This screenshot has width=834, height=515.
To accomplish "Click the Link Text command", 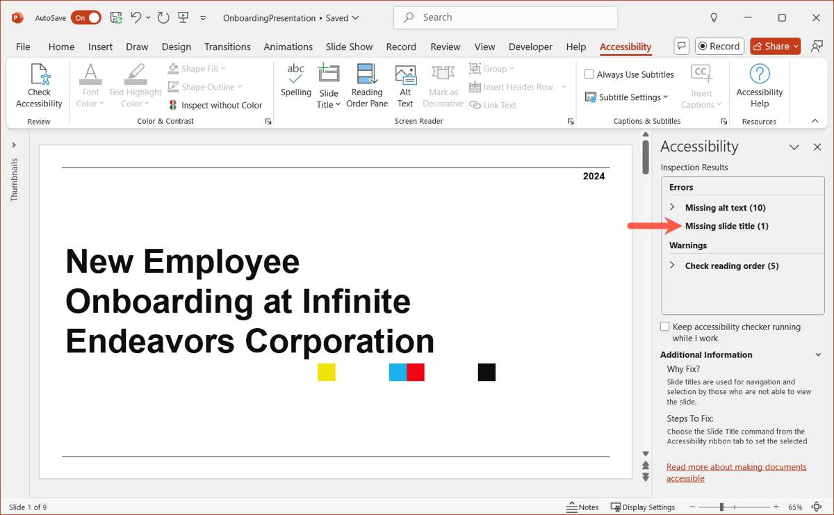I will [493, 106].
